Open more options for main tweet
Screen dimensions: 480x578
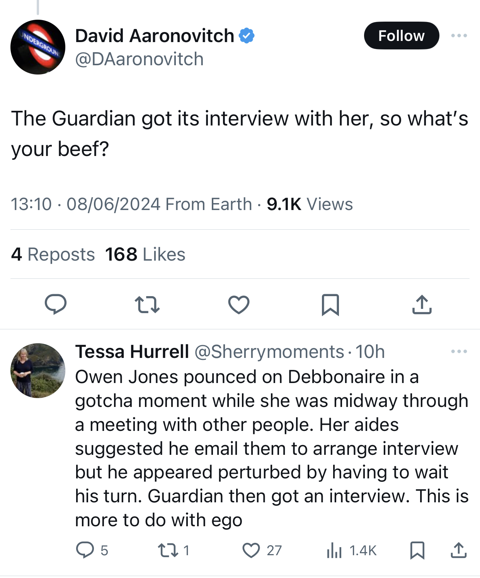pyautogui.click(x=459, y=36)
